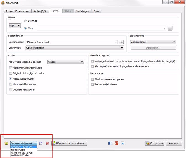Enable Mappenstructuur behouden checkbox
The image size is (186, 158).
click(10, 68)
